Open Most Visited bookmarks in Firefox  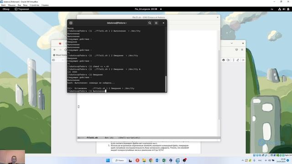click(x=60, y=55)
